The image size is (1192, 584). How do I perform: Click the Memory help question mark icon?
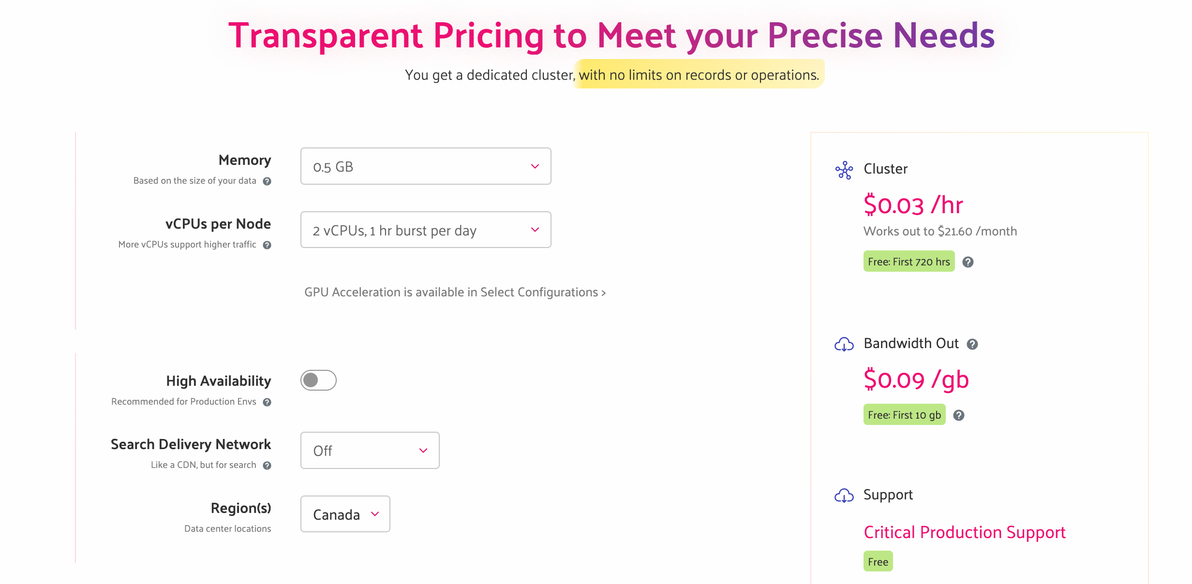[x=267, y=181]
